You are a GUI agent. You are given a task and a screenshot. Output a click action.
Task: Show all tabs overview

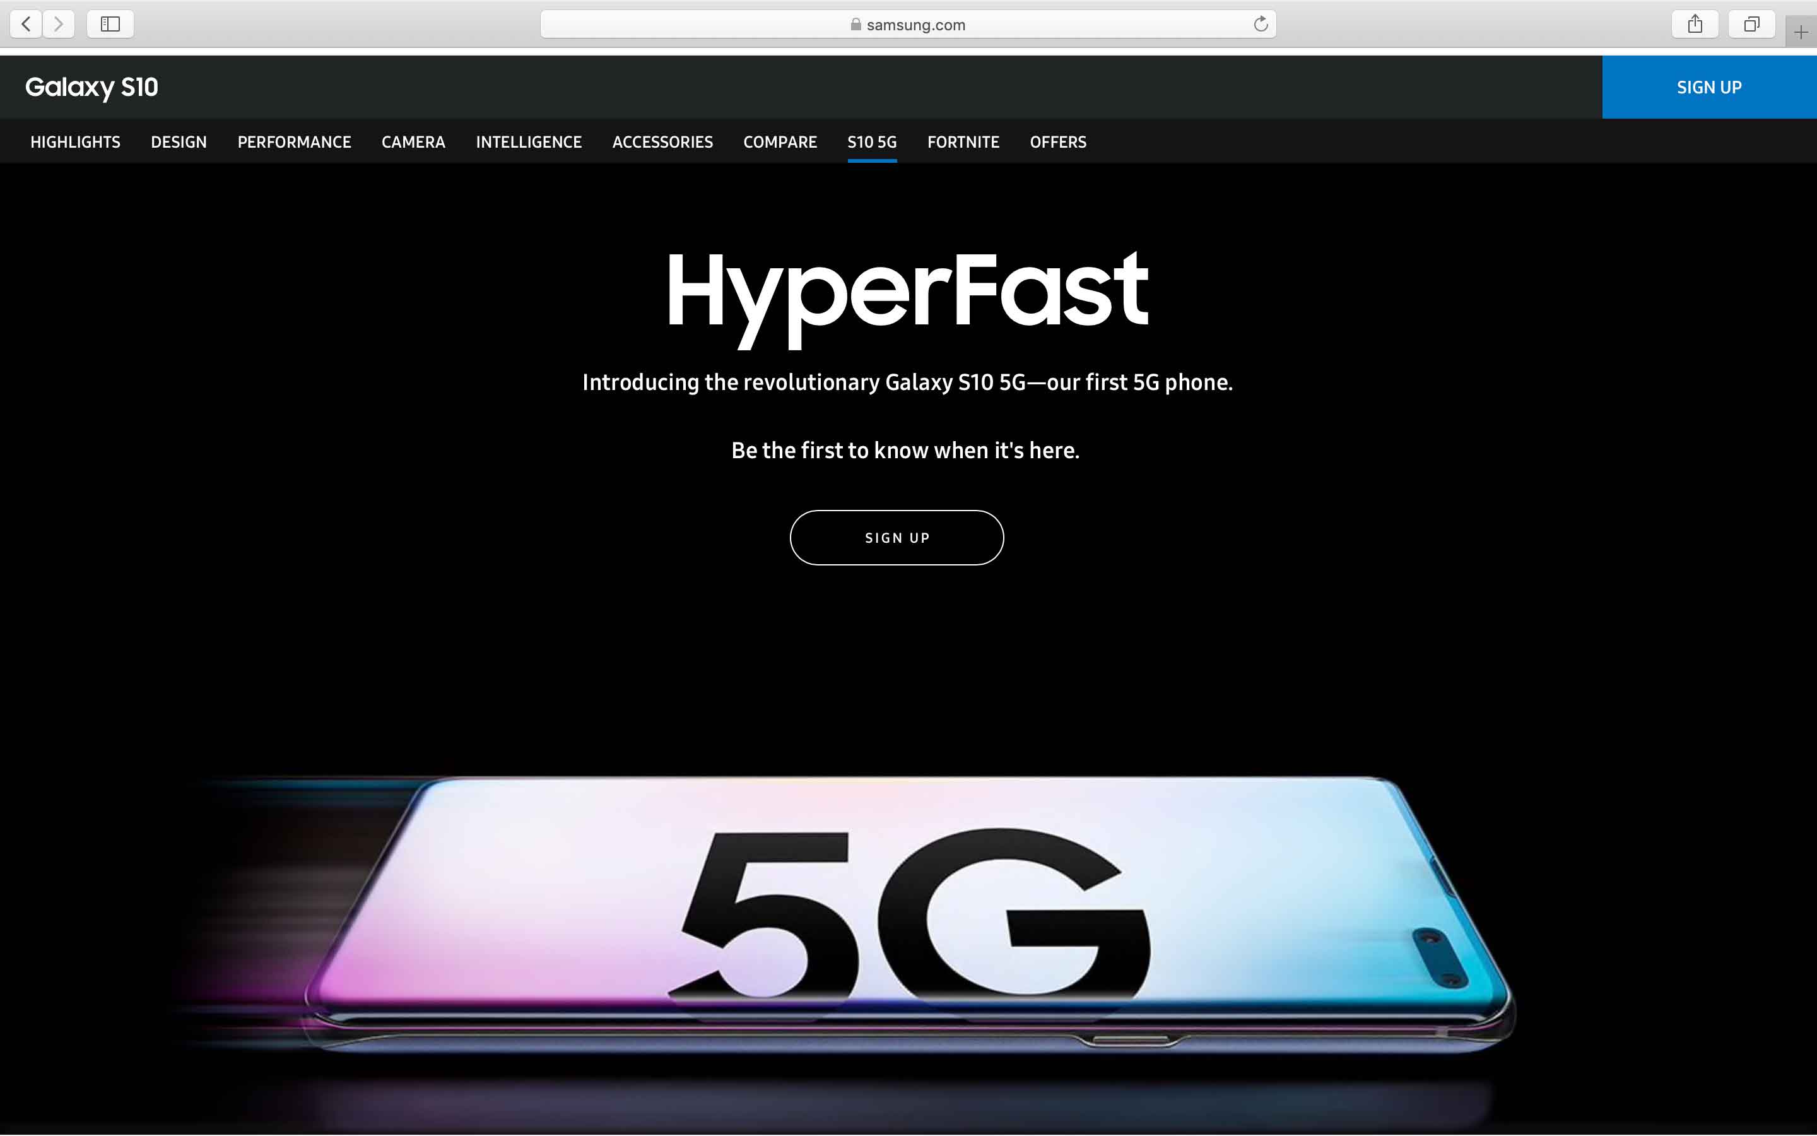1751,24
